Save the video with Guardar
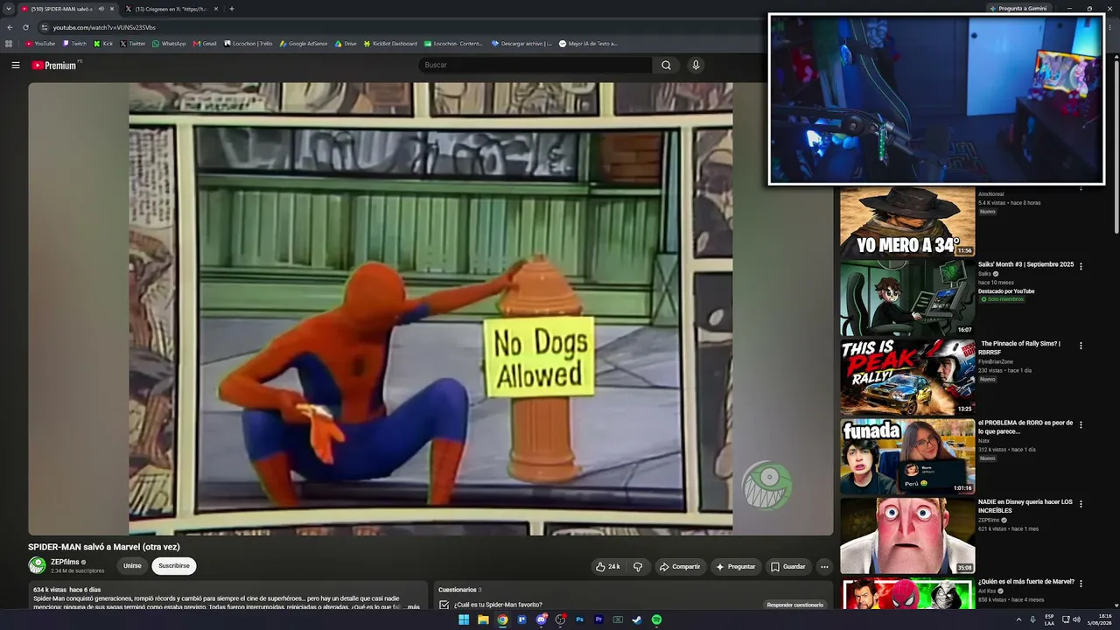Viewport: 1120px width, 630px height. 787,566
